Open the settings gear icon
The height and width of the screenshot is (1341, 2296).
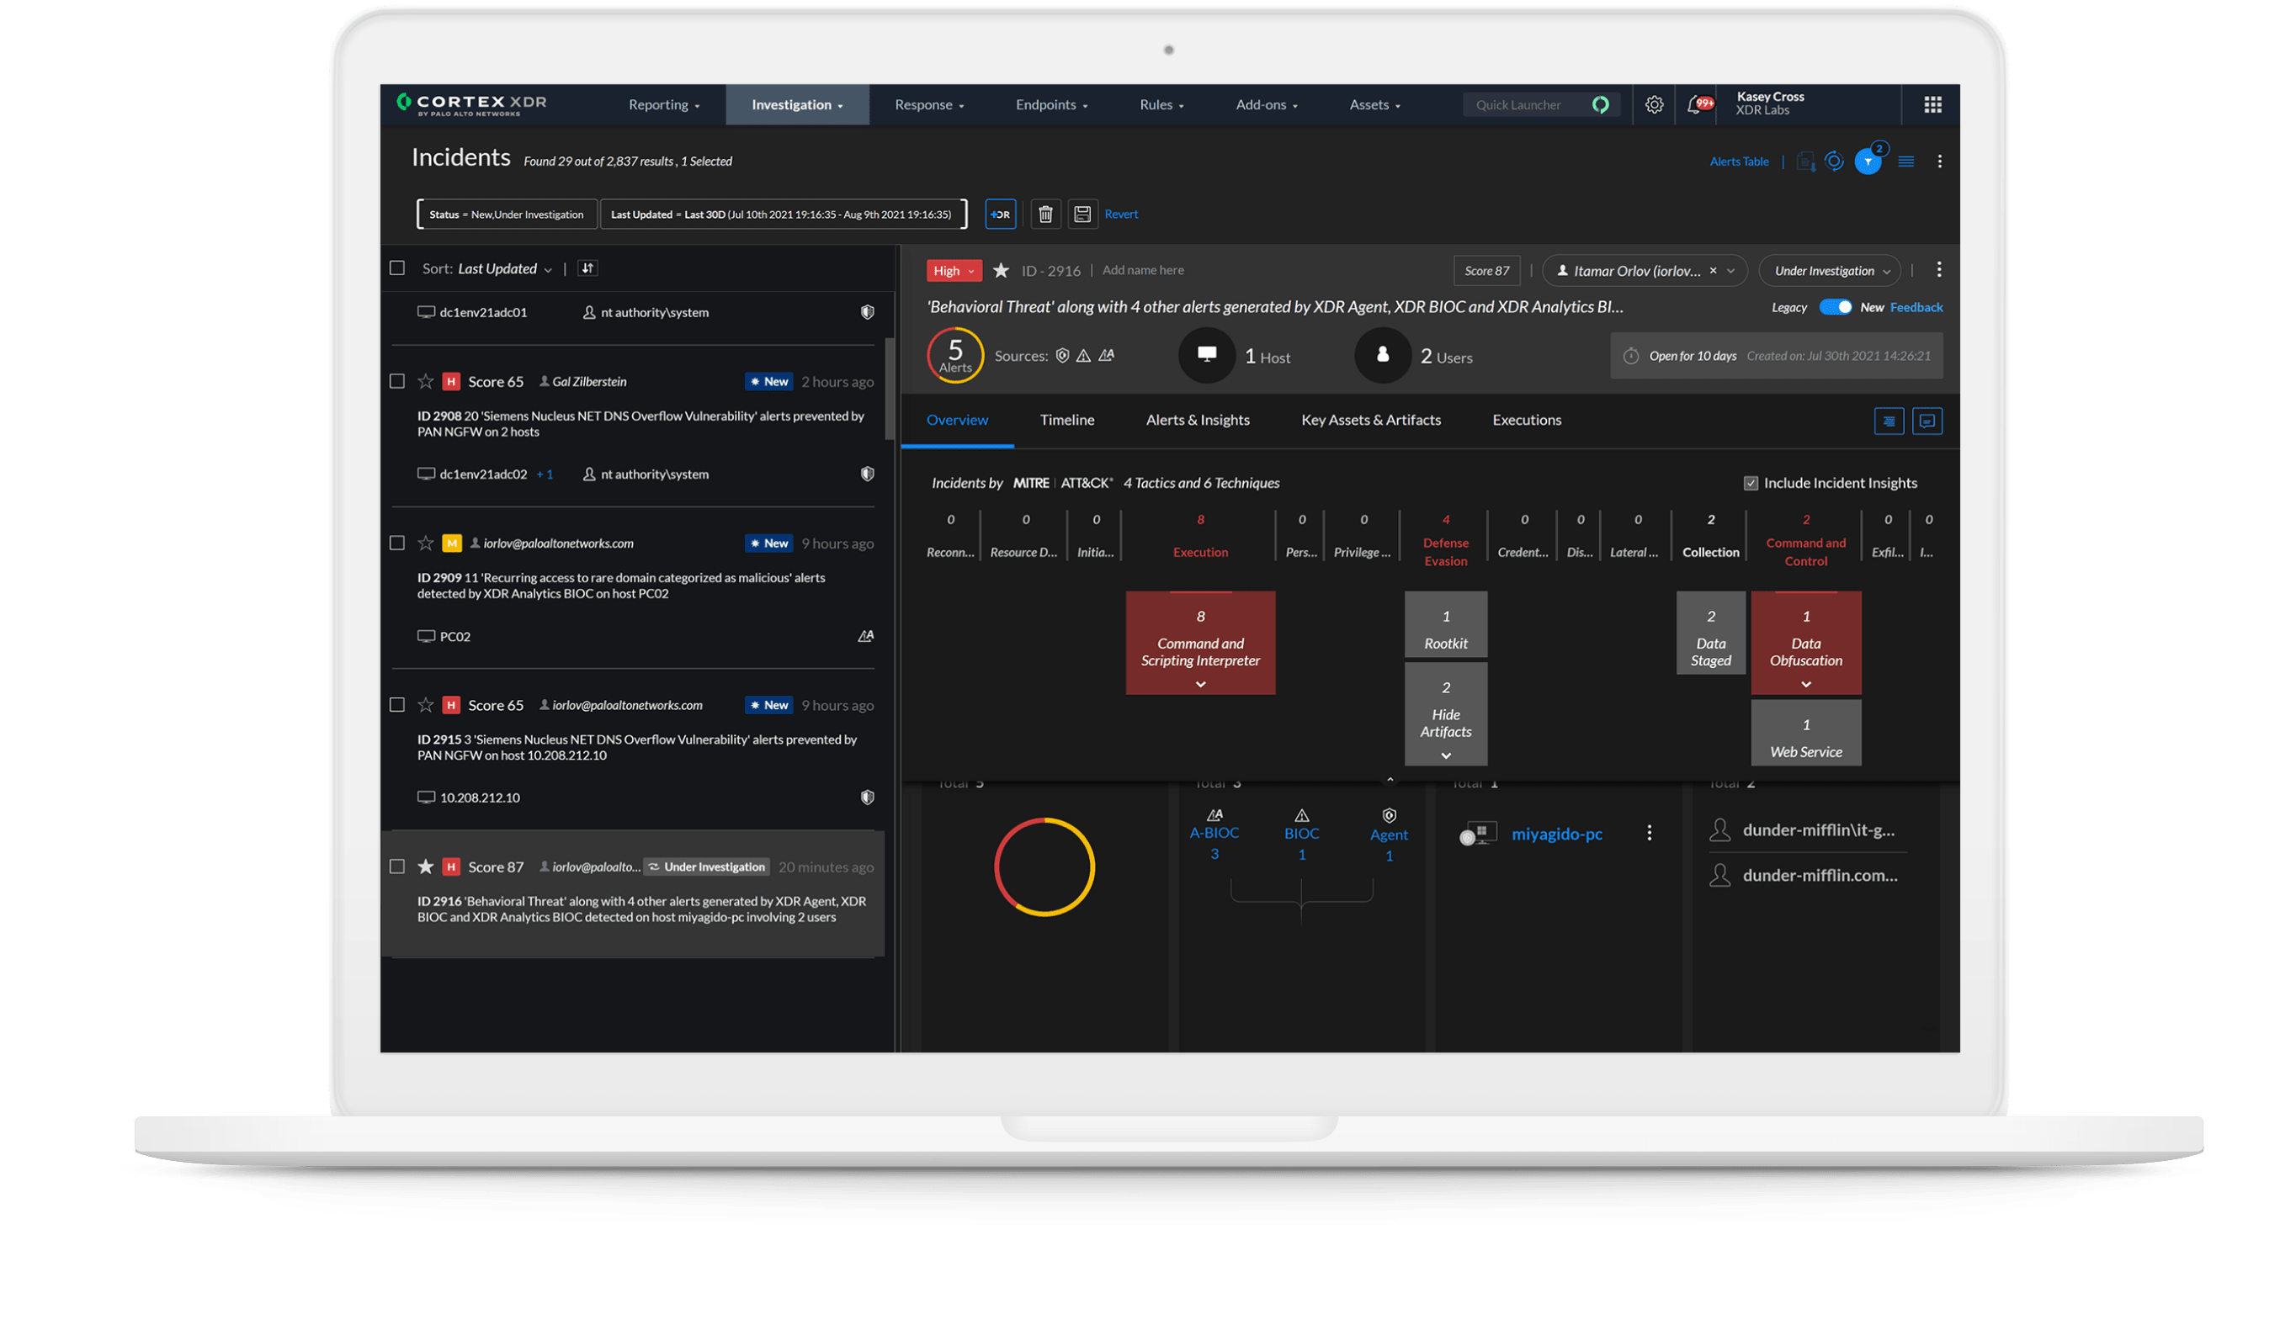(x=1654, y=105)
